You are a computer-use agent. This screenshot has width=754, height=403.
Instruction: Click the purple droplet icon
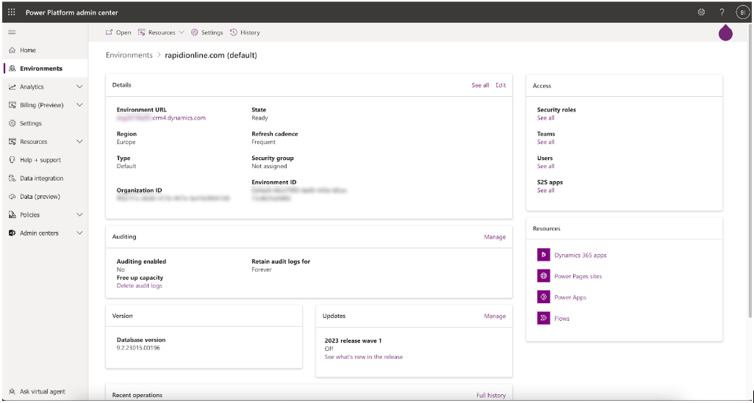(725, 33)
